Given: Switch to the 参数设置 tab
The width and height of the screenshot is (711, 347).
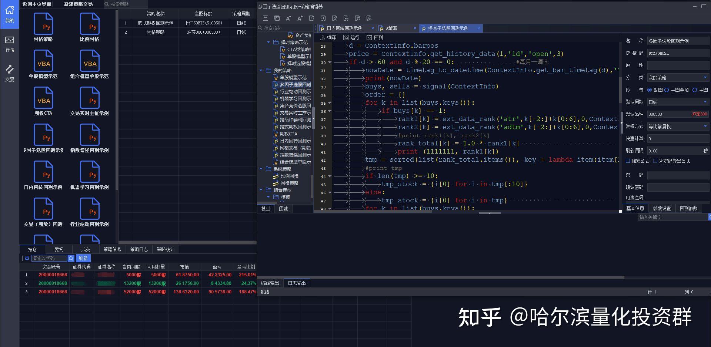Looking at the screenshot, I should (662, 208).
